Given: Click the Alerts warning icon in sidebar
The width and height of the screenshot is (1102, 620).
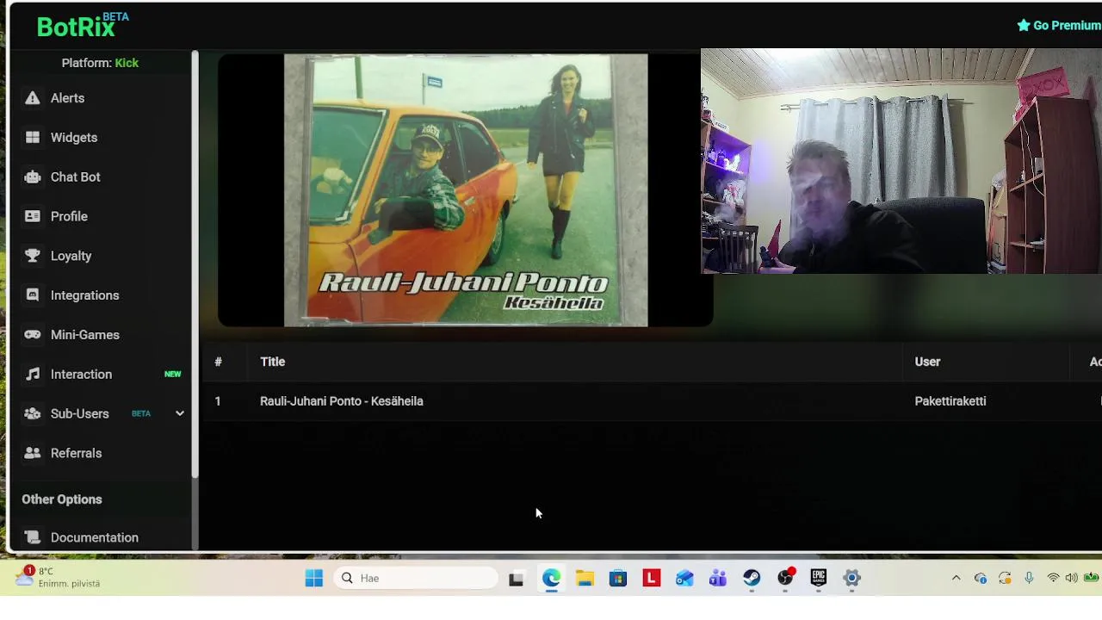Looking at the screenshot, I should 33,98.
